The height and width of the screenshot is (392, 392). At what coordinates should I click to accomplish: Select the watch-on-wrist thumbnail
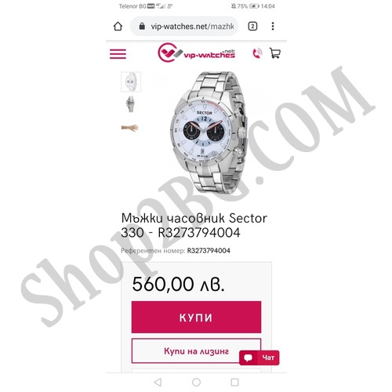click(x=130, y=128)
